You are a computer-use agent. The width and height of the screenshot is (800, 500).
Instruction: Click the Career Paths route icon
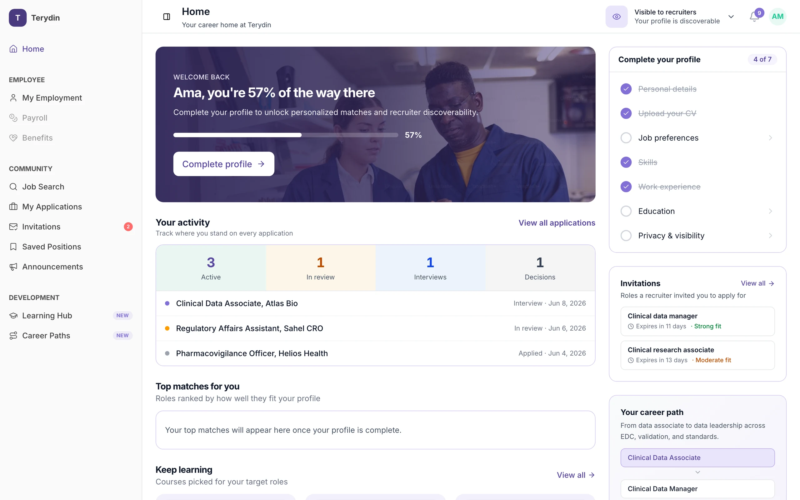click(13, 335)
